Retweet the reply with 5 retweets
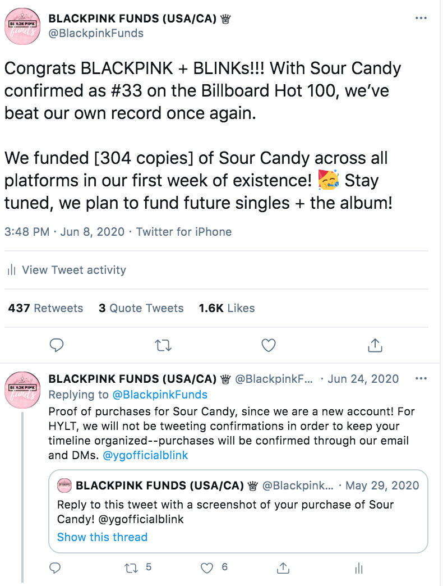This screenshot has width=443, height=586. (x=131, y=567)
